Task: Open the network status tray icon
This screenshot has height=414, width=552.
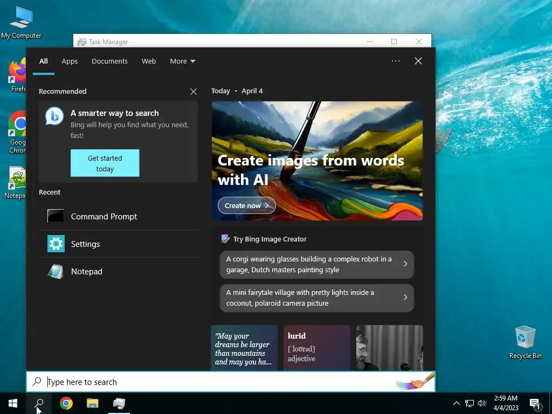Action: pos(470,403)
